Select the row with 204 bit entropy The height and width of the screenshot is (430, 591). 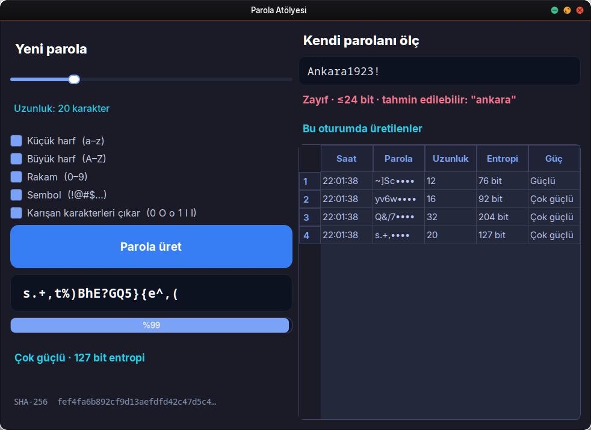(x=439, y=217)
